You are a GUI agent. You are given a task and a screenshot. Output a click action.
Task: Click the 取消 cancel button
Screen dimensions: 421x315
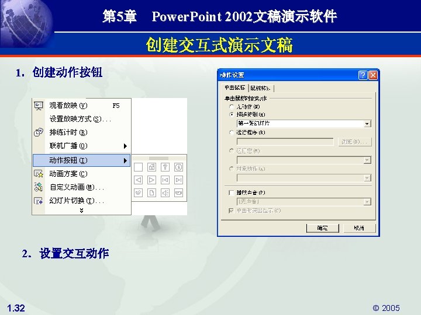[359, 228]
